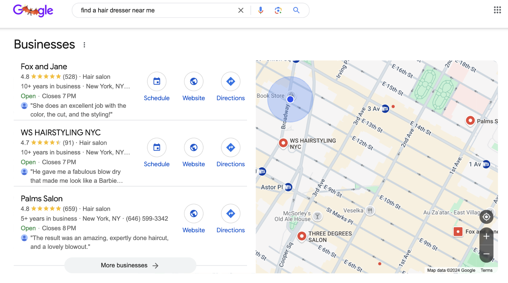Click the voice search microphone icon

tap(260, 10)
